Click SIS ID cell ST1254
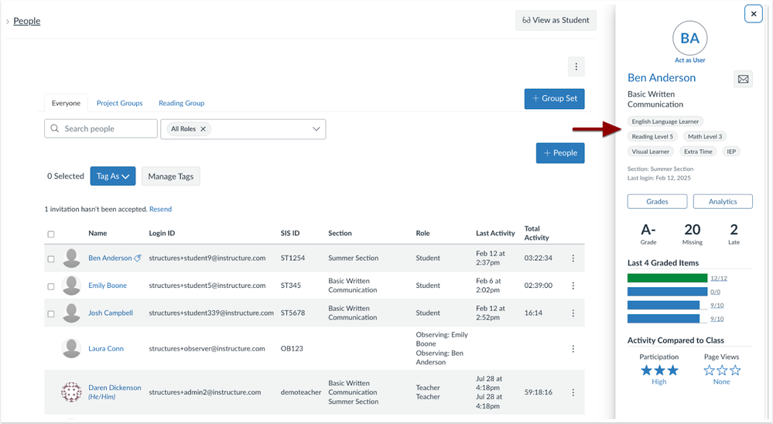773x424 pixels. [292, 258]
